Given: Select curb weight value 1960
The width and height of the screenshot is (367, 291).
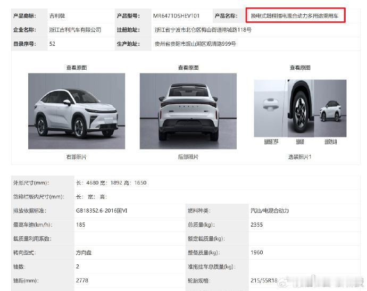Looking at the screenshot, I should (x=256, y=253).
